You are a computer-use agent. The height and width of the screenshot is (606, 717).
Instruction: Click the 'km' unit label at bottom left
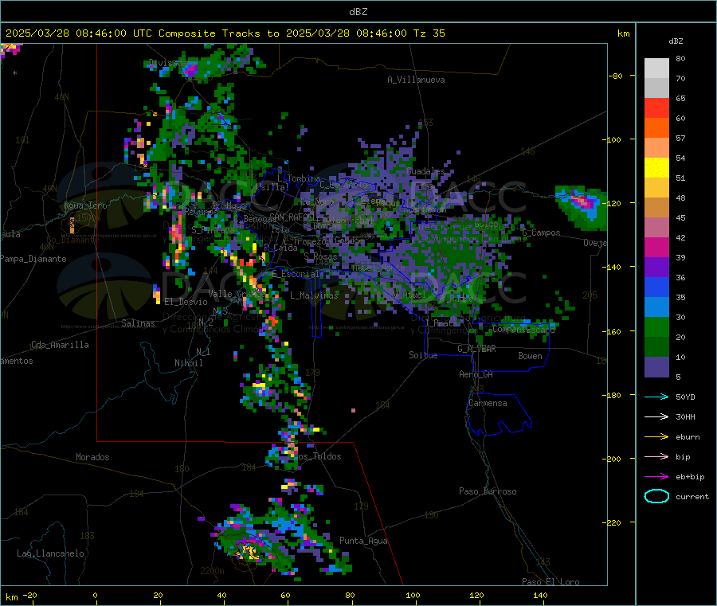tap(11, 597)
